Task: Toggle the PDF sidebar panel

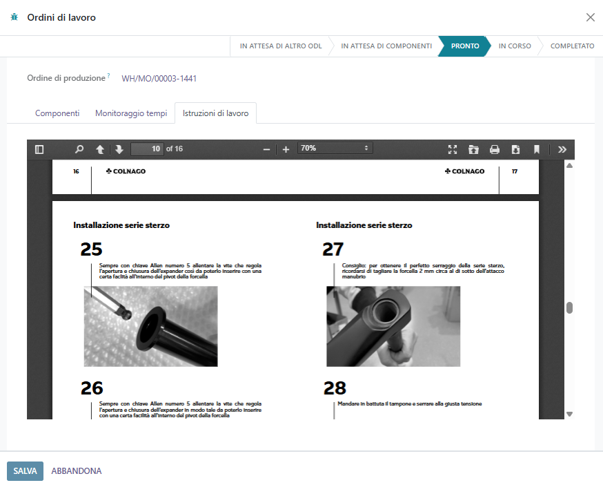Action: point(39,149)
